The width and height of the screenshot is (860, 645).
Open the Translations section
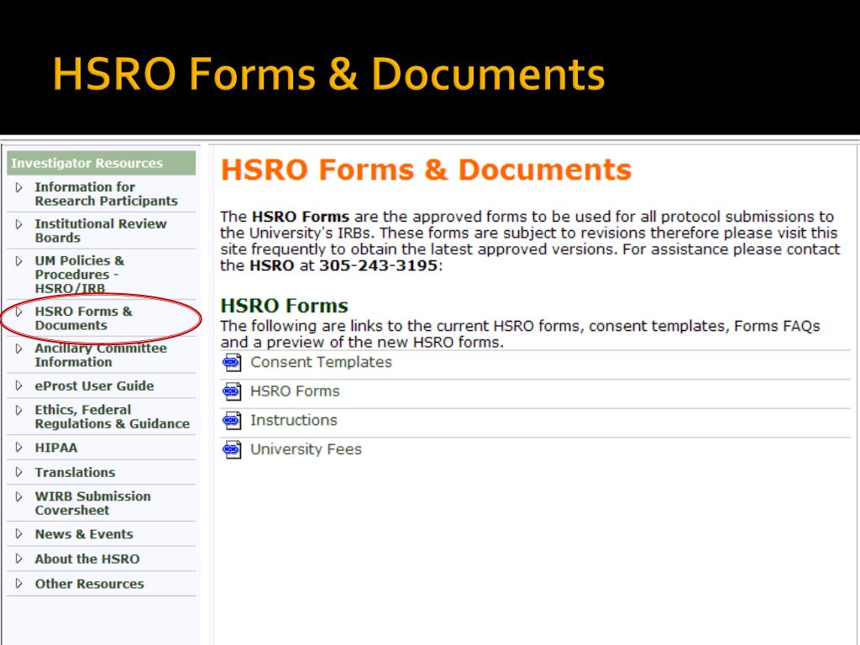75,472
